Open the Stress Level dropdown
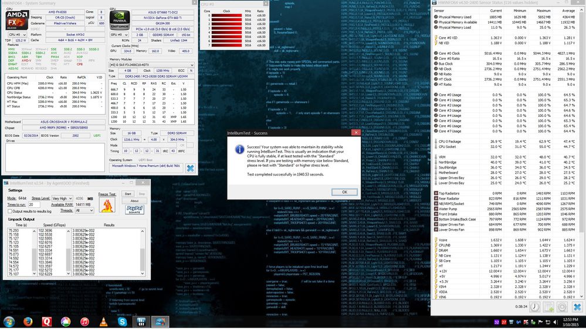 point(62,198)
